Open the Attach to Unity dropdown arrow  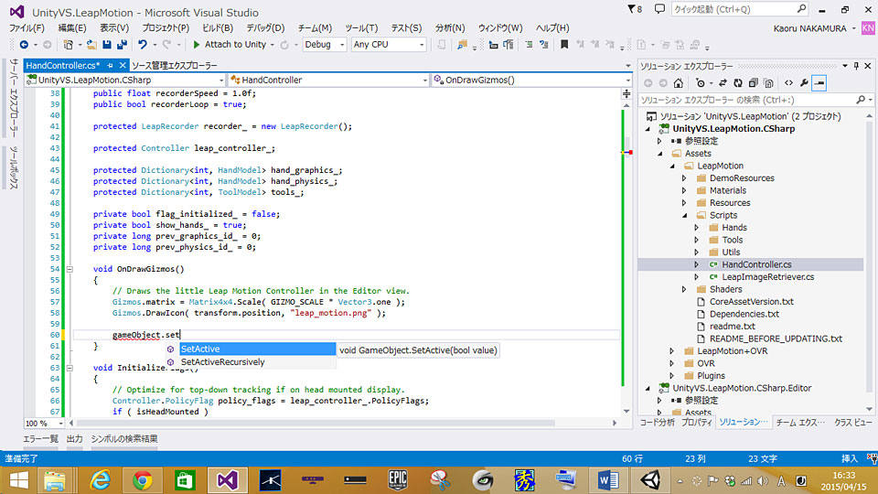coord(273,45)
